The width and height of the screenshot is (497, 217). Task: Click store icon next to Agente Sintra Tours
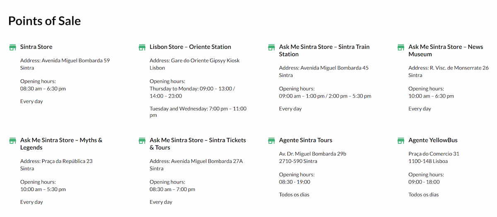pyautogui.click(x=272, y=141)
